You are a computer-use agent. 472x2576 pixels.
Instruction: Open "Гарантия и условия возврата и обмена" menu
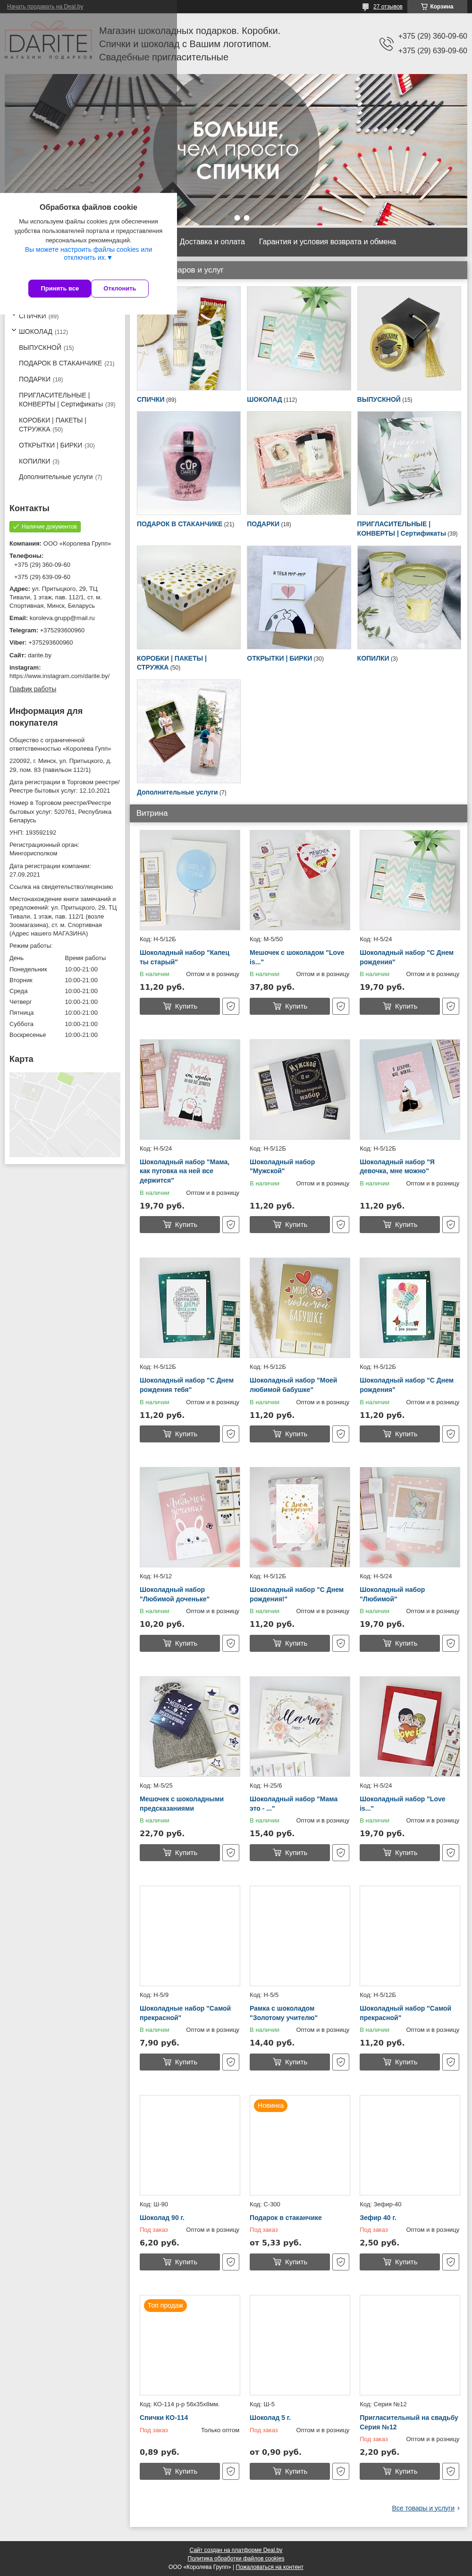point(327,241)
